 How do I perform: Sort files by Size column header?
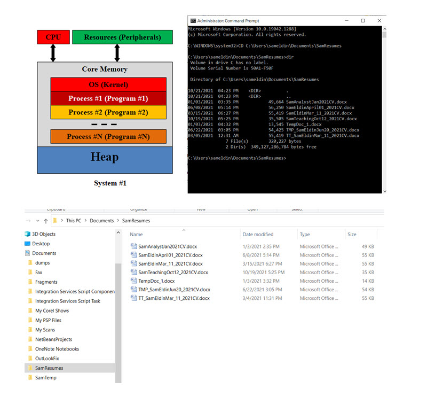(352, 235)
